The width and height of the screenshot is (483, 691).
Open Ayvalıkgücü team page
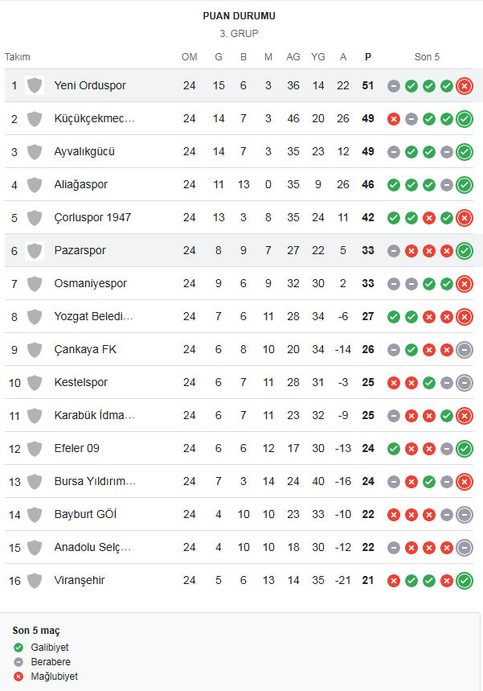pos(84,151)
